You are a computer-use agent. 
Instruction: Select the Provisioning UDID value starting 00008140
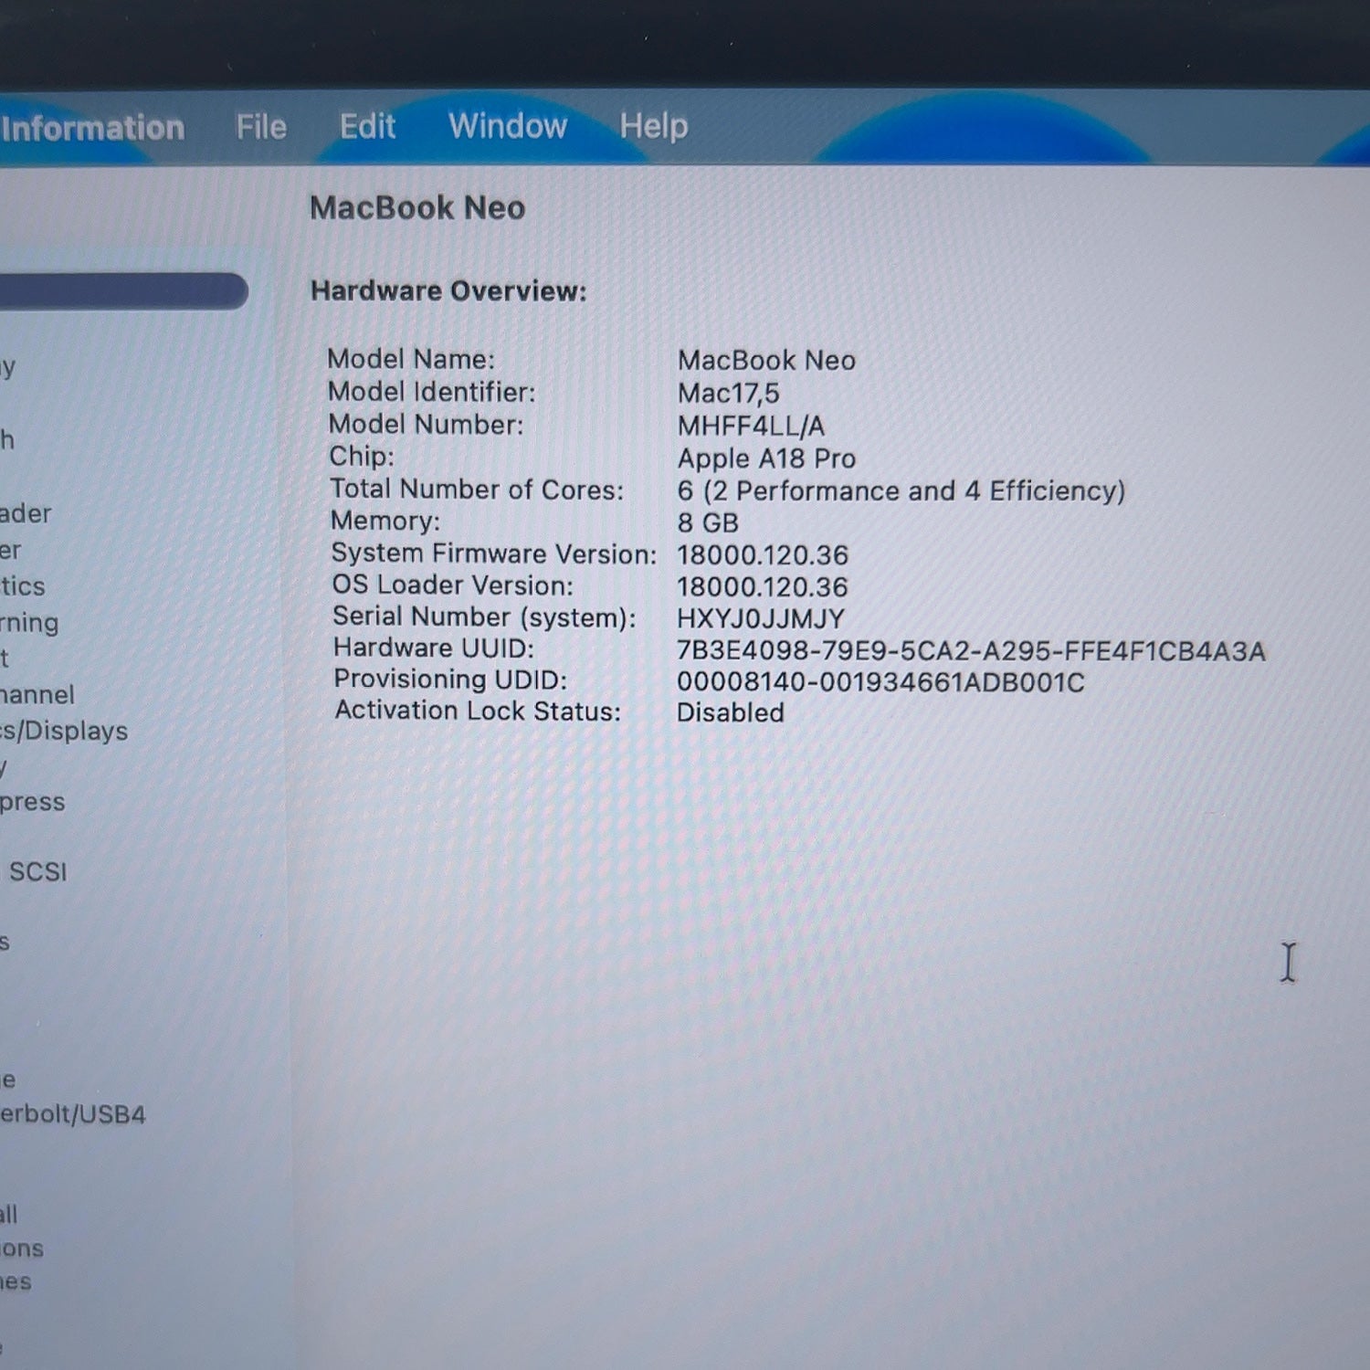(880, 683)
